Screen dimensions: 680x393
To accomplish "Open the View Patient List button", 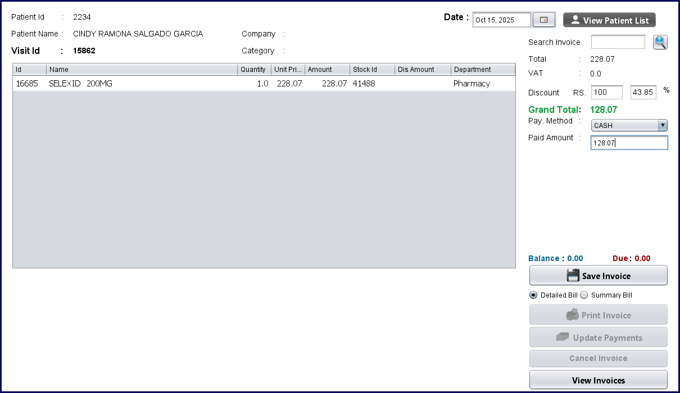I will tap(609, 20).
